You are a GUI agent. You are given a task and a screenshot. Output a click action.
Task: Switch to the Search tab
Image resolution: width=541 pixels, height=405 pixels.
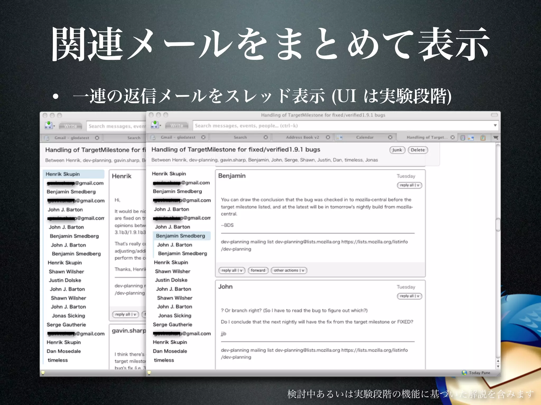(240, 137)
